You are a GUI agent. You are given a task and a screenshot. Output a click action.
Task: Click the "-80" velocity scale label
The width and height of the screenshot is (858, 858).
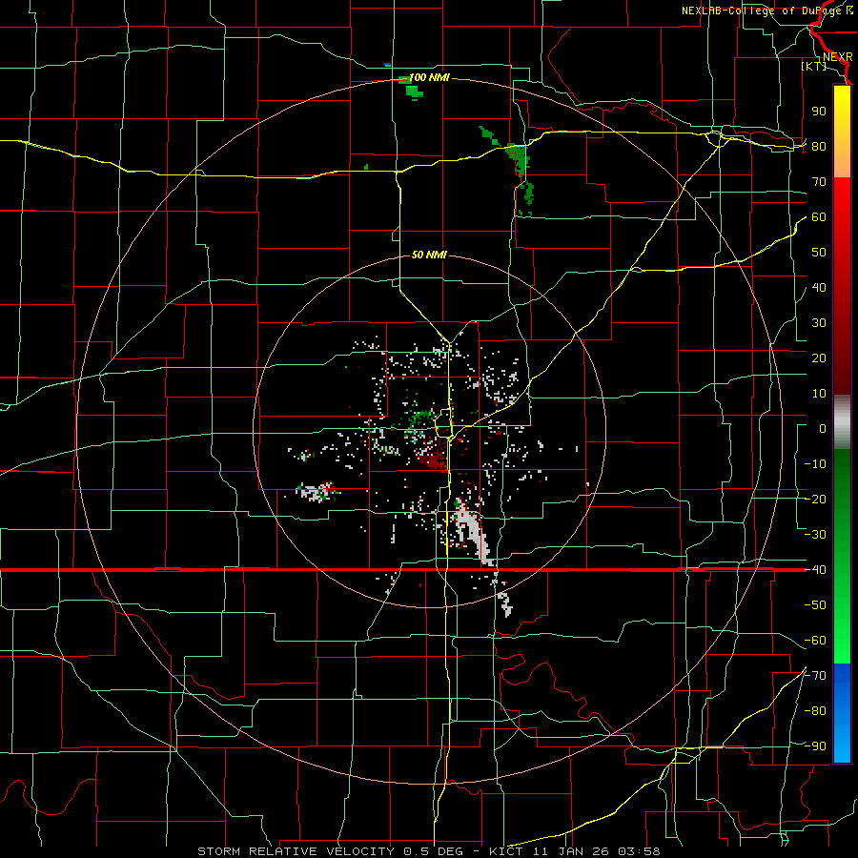(815, 711)
